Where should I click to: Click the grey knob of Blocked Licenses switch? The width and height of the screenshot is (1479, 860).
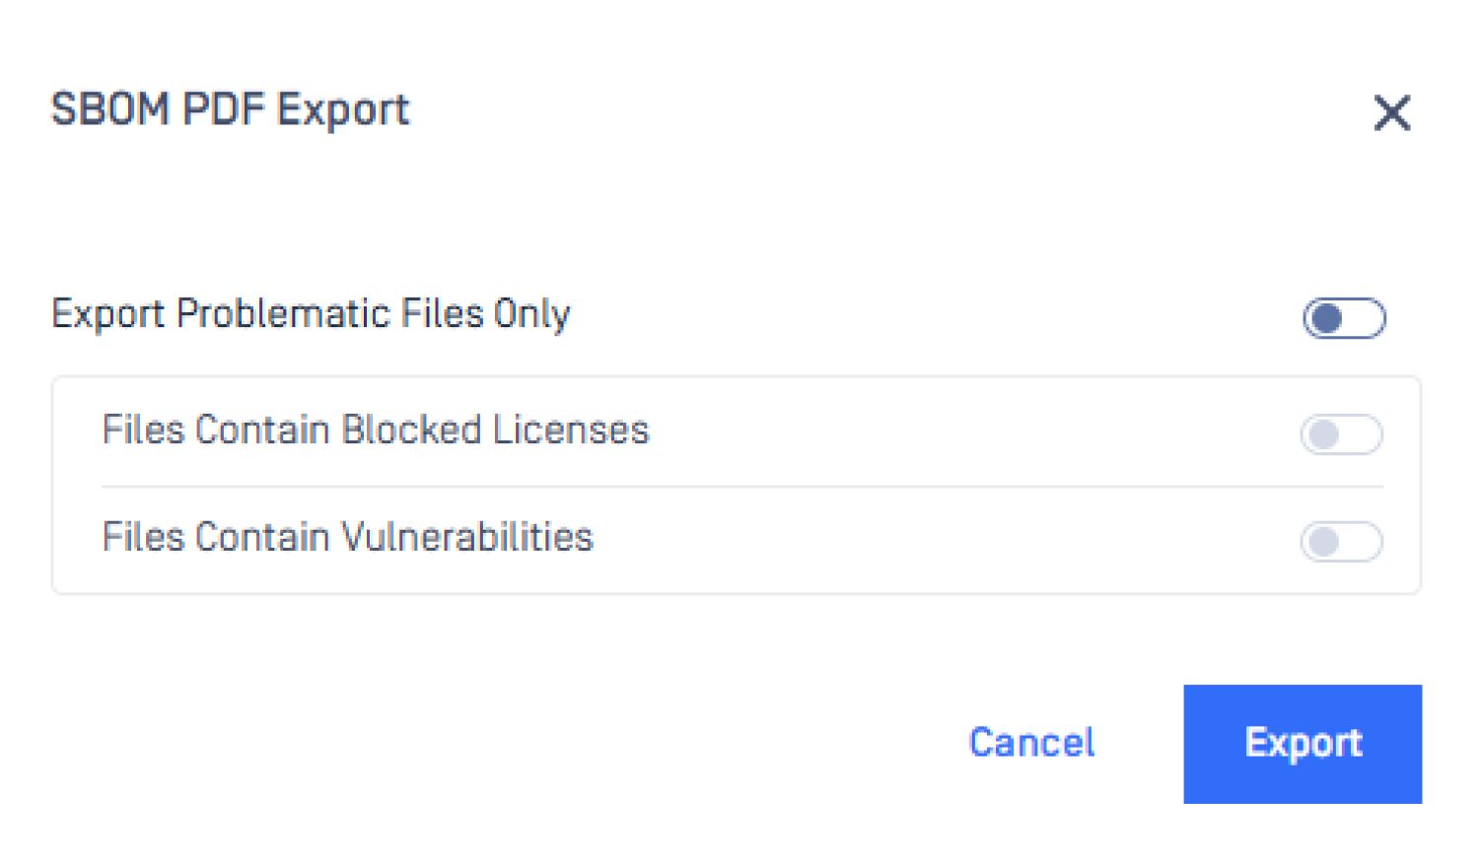(1323, 434)
